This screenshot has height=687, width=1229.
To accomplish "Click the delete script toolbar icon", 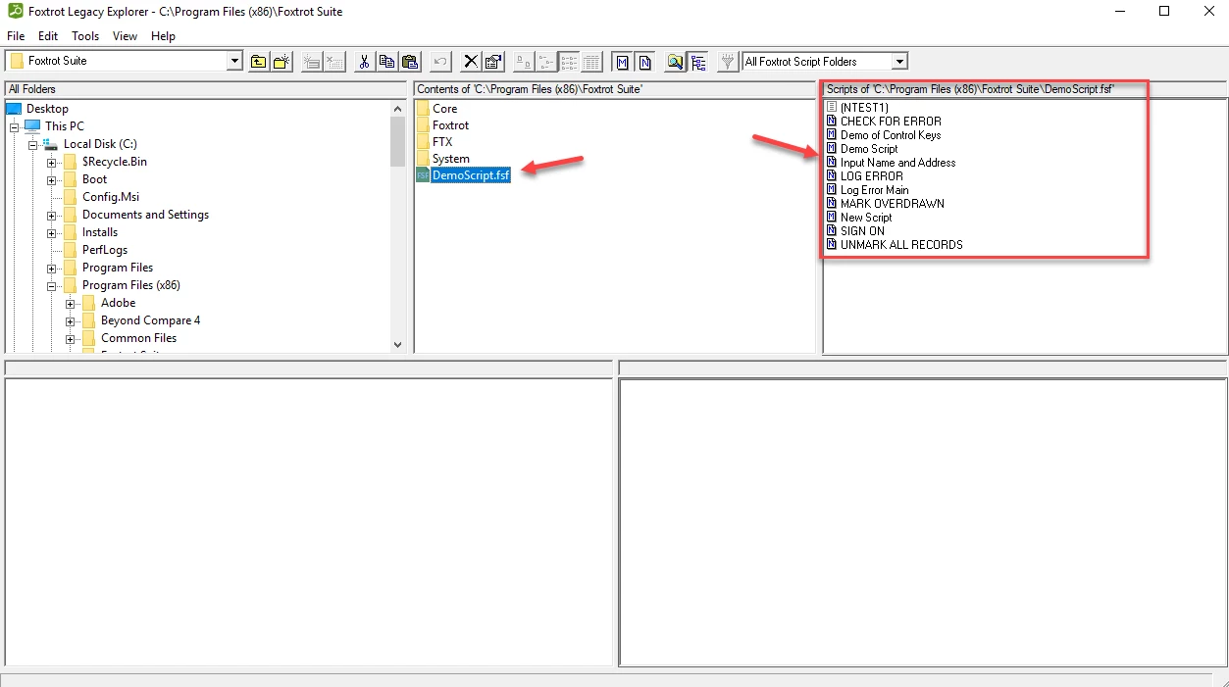I will (x=334, y=61).
